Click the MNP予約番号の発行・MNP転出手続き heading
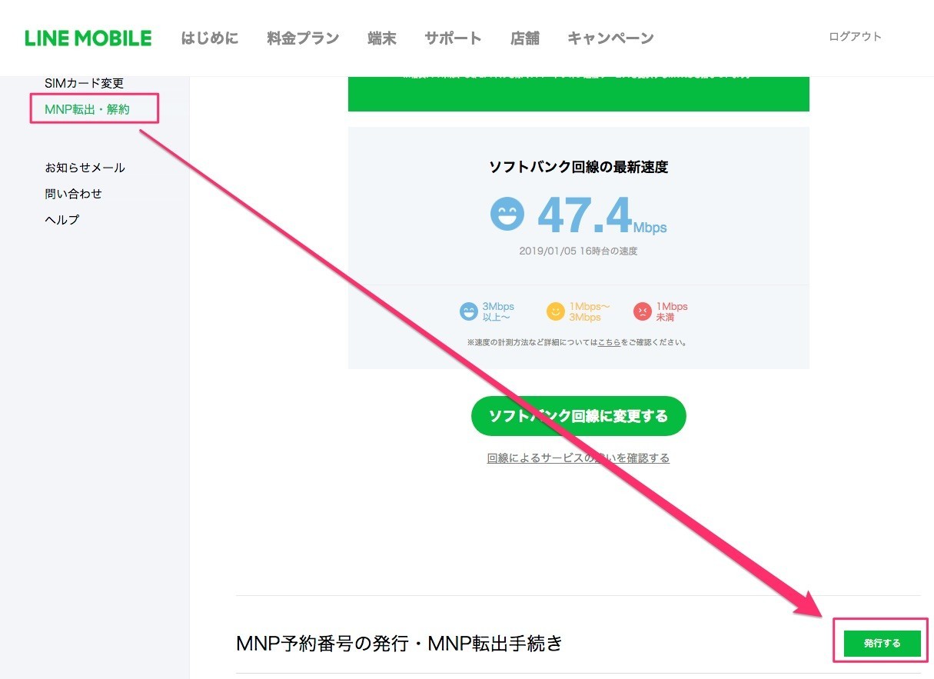Viewport: 934px width, 679px height. click(400, 644)
